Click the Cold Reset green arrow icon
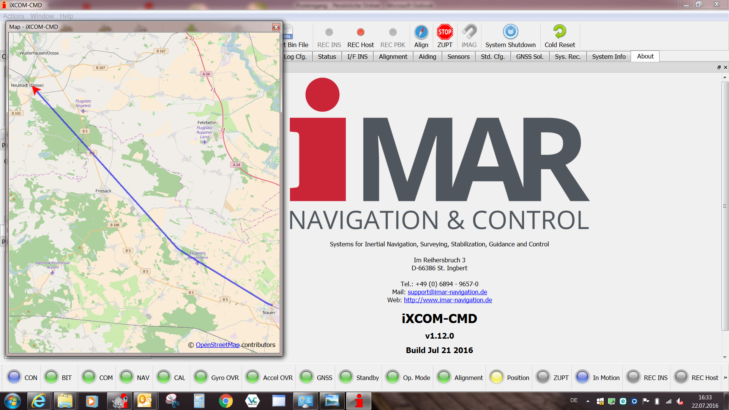729x410 pixels. click(560, 32)
